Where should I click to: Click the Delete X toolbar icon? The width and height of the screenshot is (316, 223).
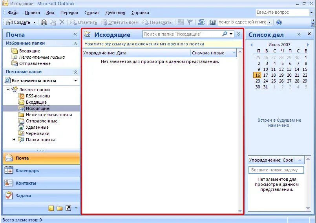click(62, 22)
